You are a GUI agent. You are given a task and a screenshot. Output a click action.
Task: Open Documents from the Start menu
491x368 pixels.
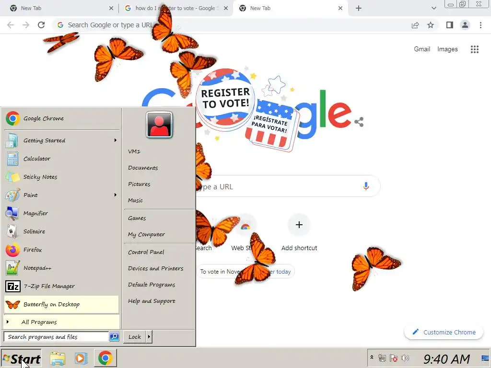click(x=143, y=168)
